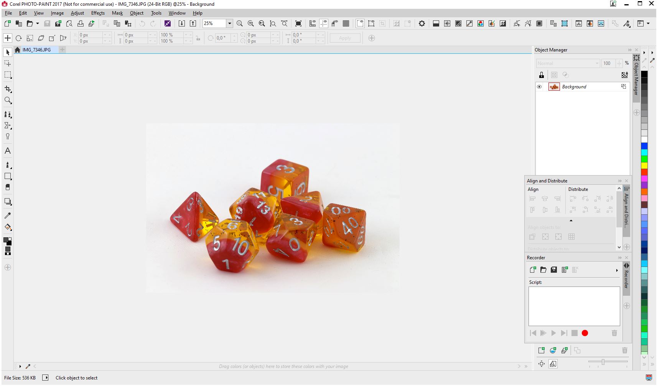
Task: Open the zoom level dropdown 25%
Action: point(229,23)
